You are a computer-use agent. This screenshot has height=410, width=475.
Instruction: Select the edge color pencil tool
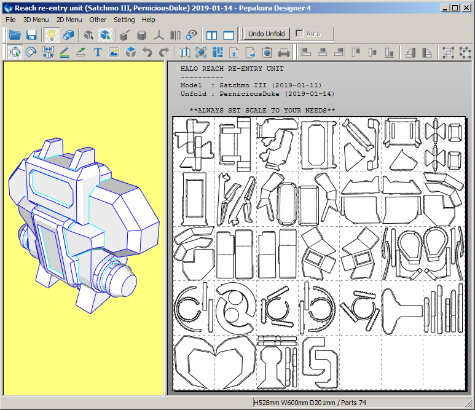tap(65, 52)
